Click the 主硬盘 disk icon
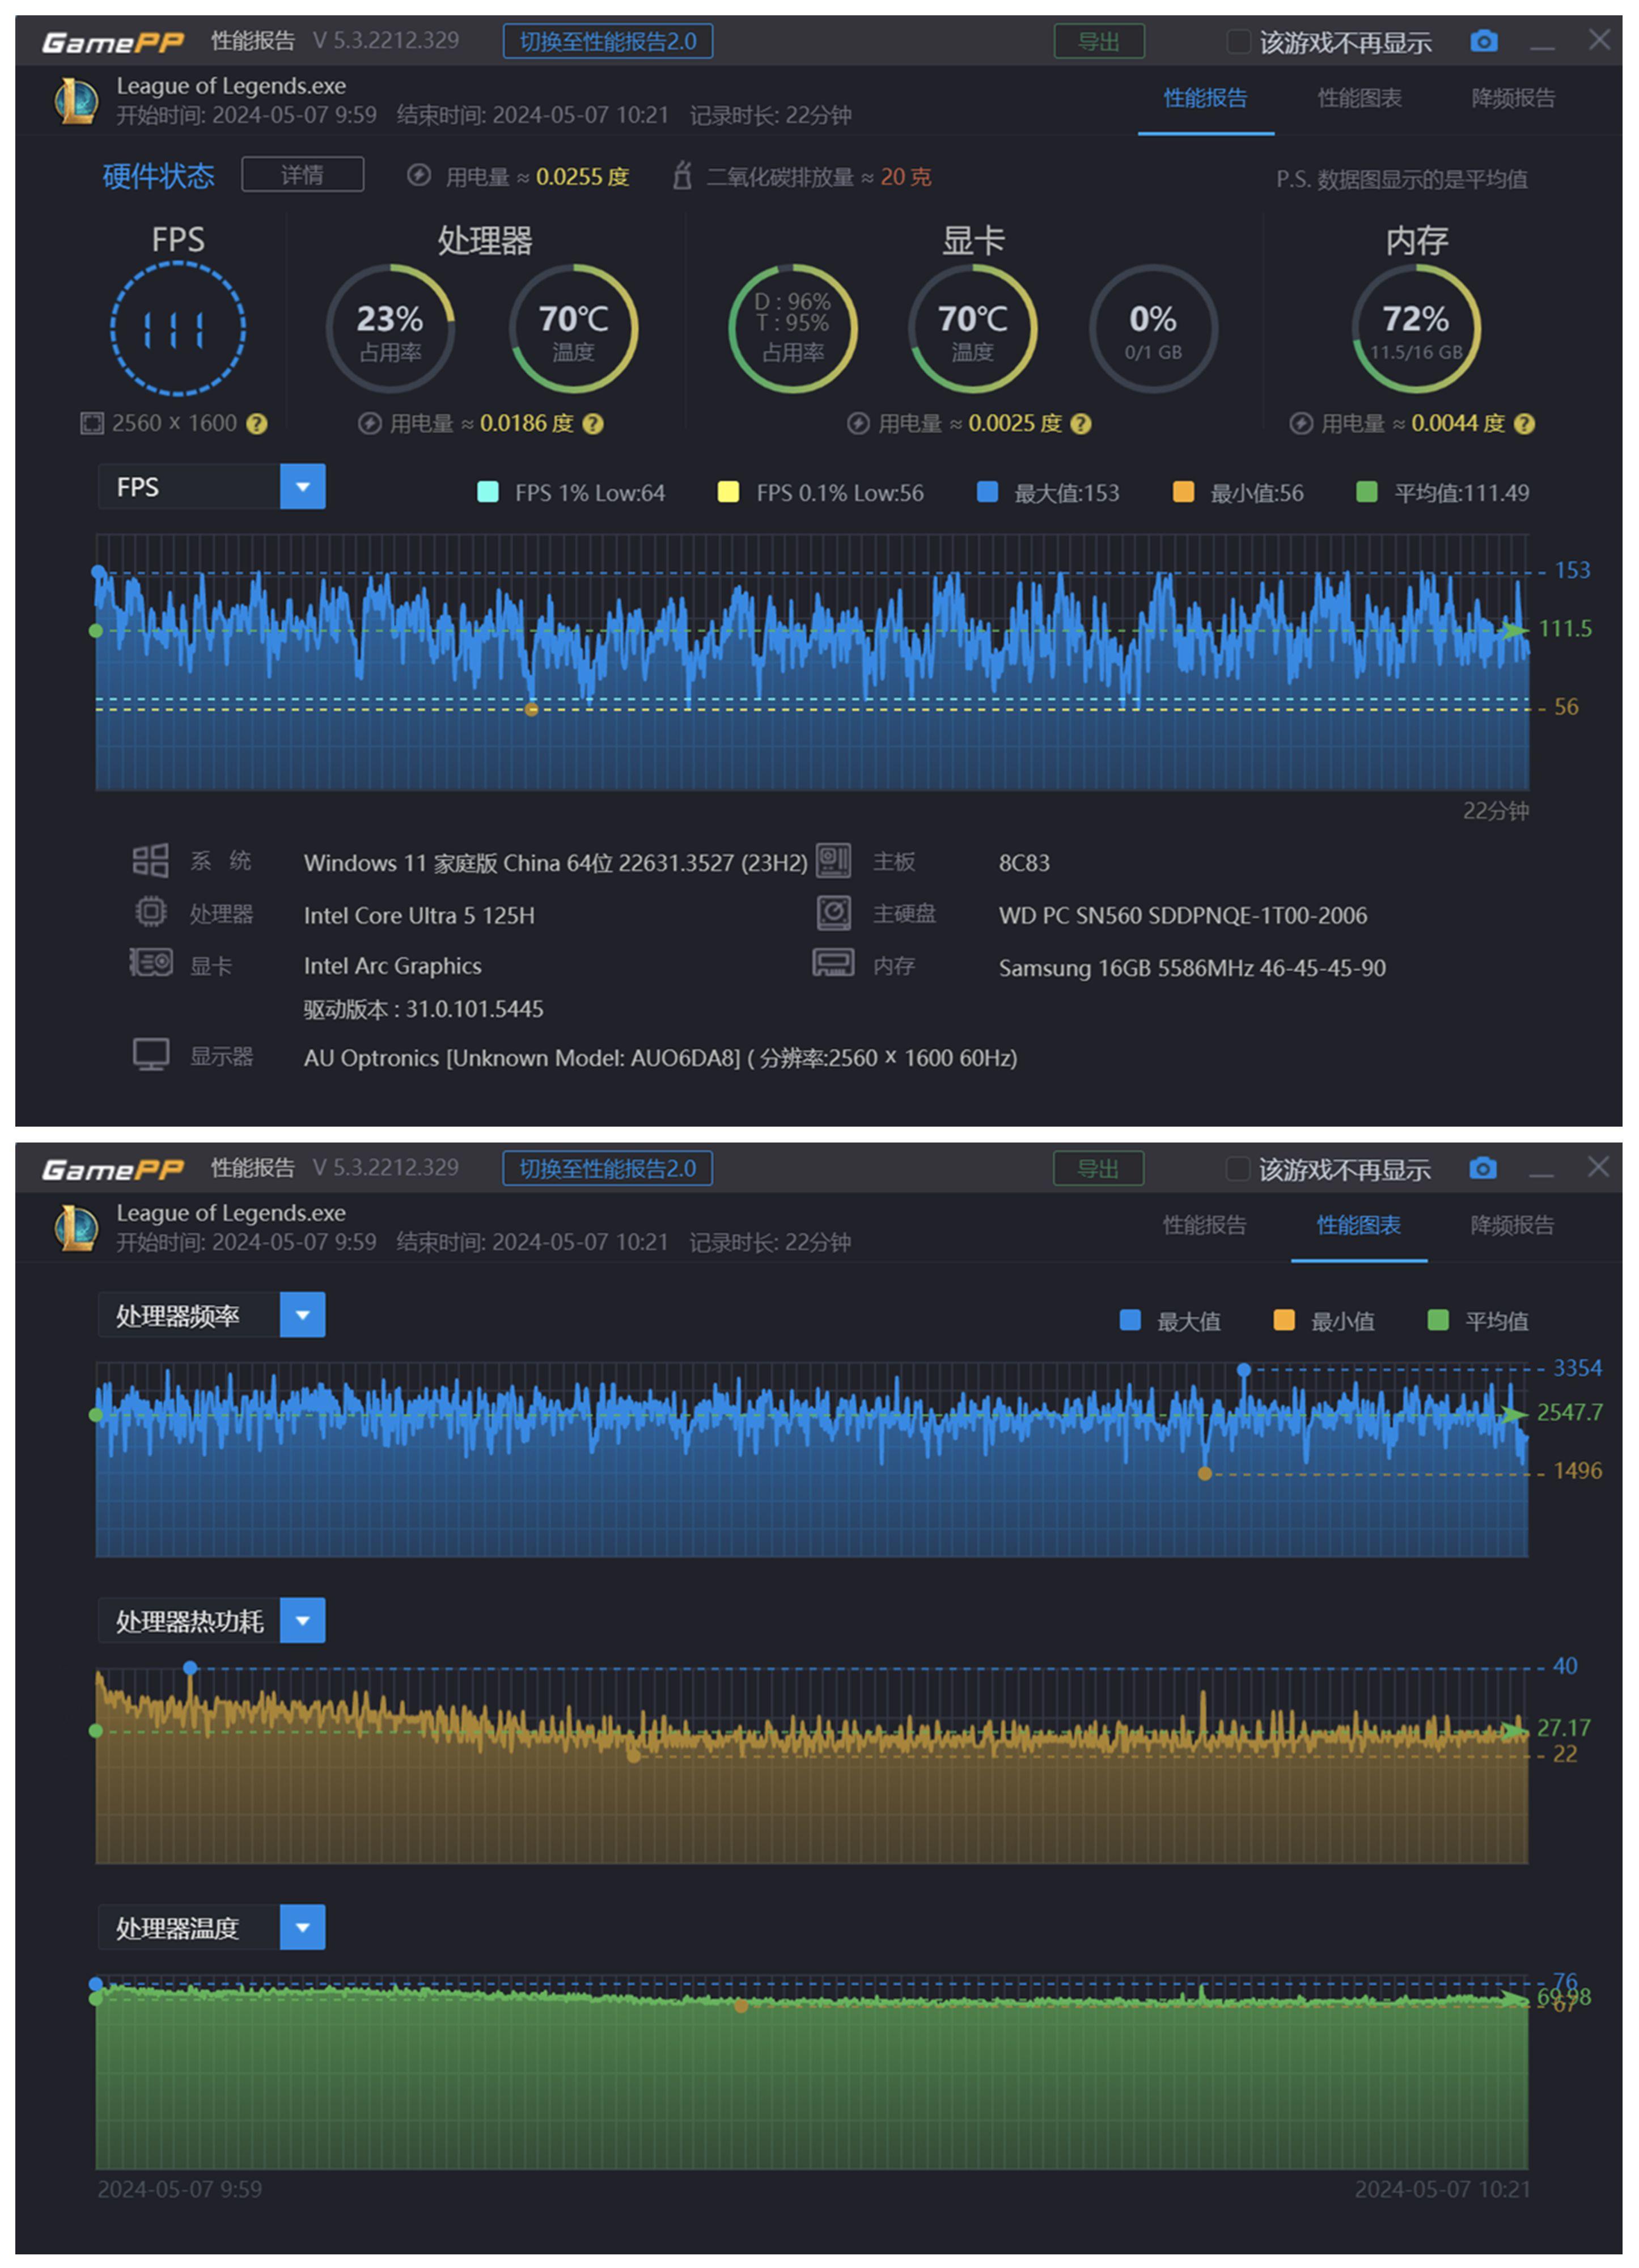 834,912
